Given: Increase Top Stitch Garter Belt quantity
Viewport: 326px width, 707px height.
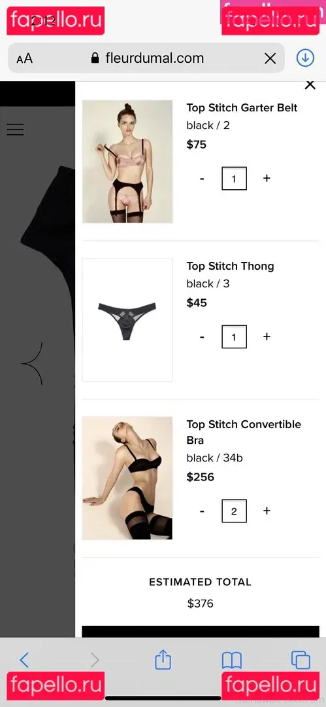Looking at the screenshot, I should [x=267, y=178].
